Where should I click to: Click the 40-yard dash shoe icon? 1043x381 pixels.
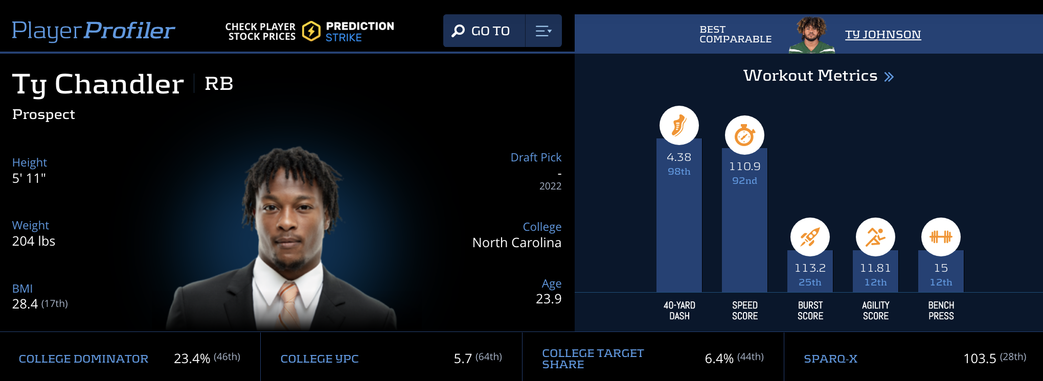point(679,126)
